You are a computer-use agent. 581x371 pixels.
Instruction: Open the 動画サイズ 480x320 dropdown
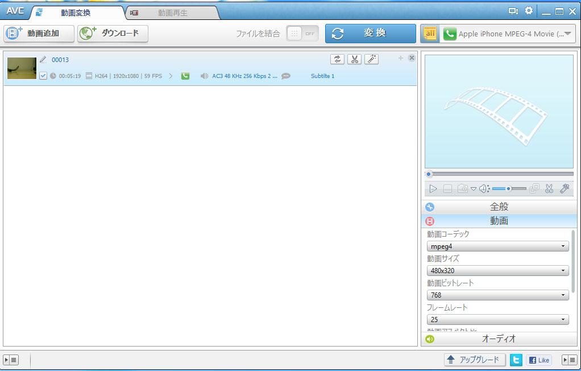tap(497, 270)
